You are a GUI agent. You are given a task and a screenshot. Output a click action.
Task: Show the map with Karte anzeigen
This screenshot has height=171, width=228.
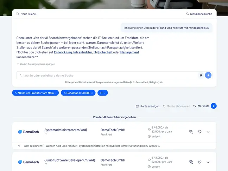pyautogui.click(x=147, y=106)
